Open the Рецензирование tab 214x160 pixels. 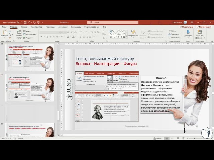click(92, 27)
